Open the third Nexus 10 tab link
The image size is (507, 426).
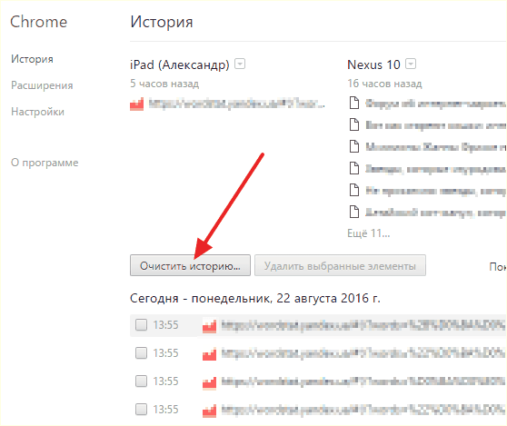[435, 147]
